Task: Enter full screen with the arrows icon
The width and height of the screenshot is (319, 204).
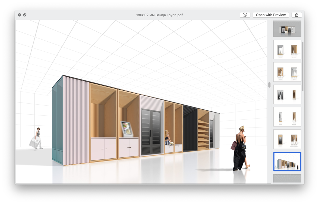Action: point(25,15)
